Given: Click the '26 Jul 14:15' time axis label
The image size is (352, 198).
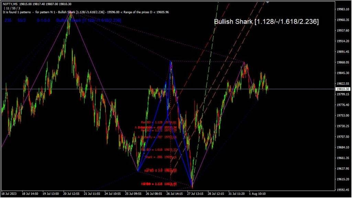Looking at the screenshot, I should tap(175, 194).
